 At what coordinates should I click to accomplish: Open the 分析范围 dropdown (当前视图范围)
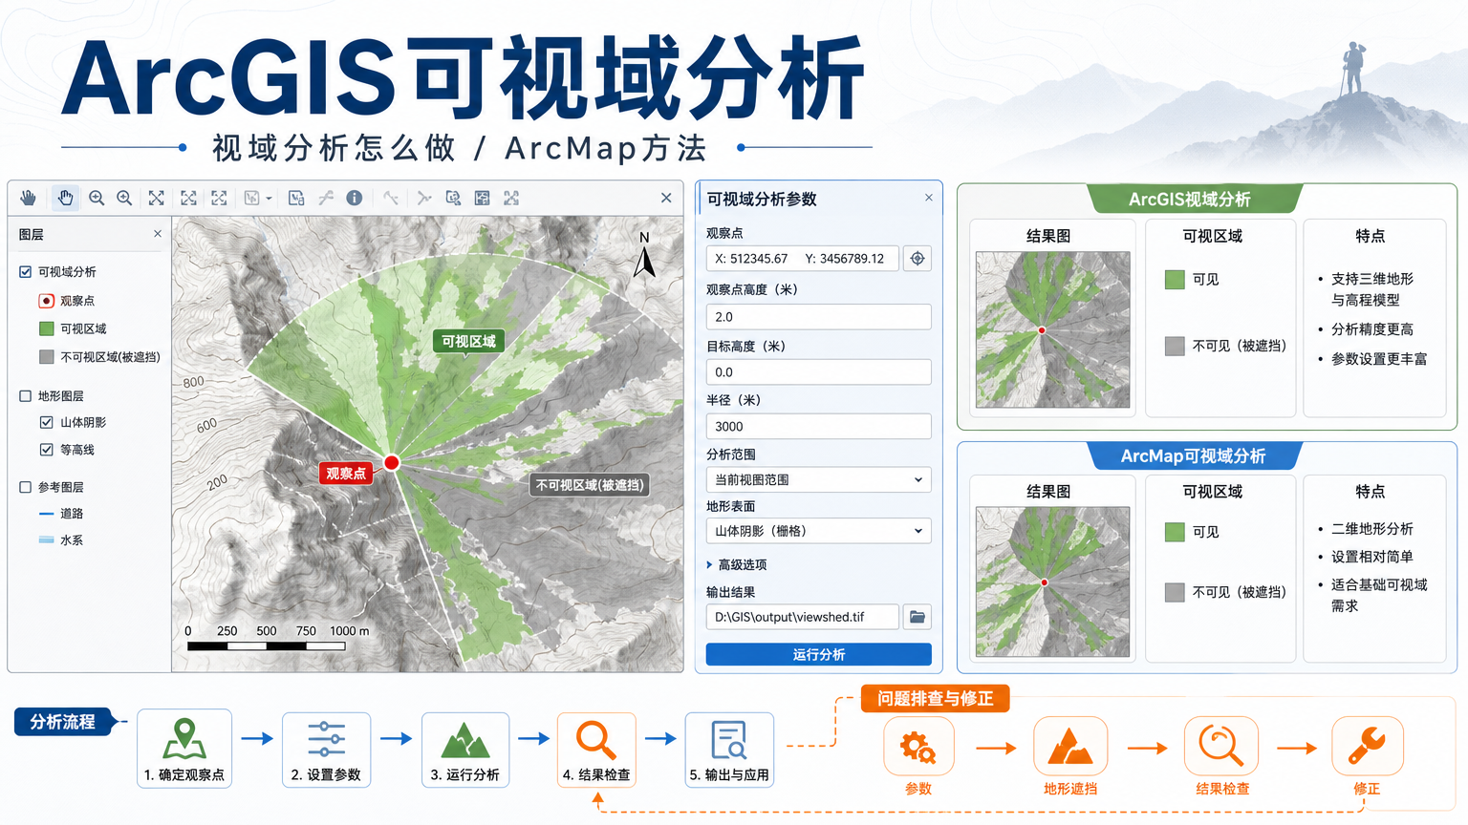pyautogui.click(x=818, y=479)
